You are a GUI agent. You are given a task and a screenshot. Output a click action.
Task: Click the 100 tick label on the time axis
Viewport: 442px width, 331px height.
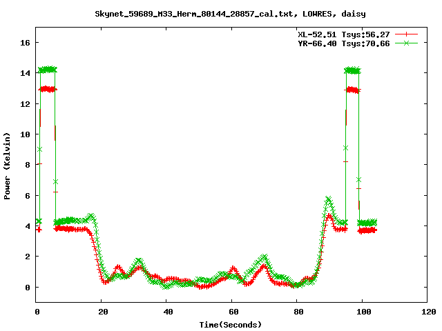pos(362,312)
